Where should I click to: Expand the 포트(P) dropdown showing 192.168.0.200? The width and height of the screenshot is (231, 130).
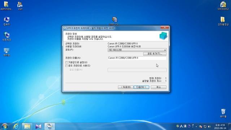(137, 50)
